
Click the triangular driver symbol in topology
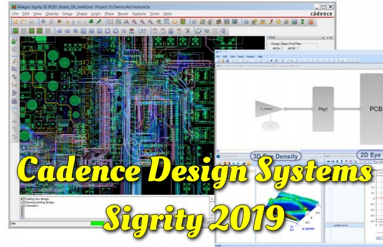click(x=269, y=109)
